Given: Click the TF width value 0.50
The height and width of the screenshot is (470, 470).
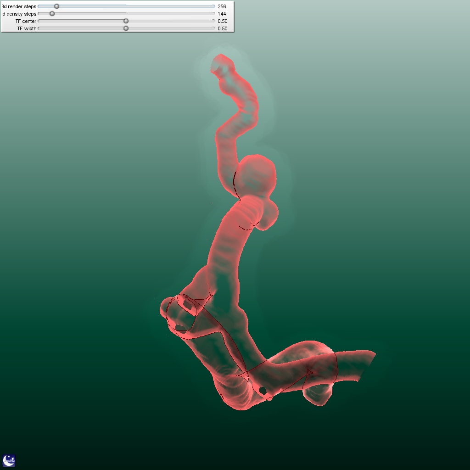Looking at the screenshot, I should 223,28.
